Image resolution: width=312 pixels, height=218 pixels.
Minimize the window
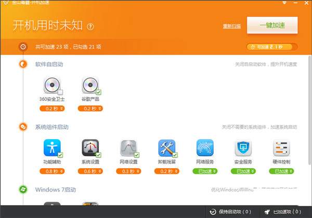[295, 3]
